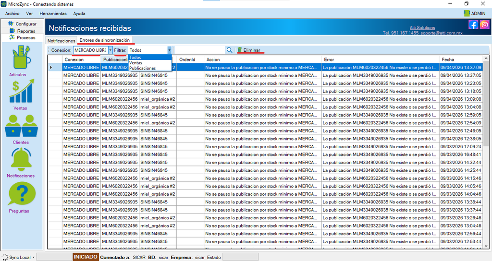Open the Ver menu

29,13
